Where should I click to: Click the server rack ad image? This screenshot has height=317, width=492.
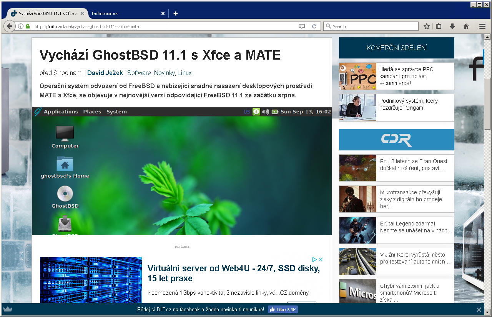click(91, 280)
